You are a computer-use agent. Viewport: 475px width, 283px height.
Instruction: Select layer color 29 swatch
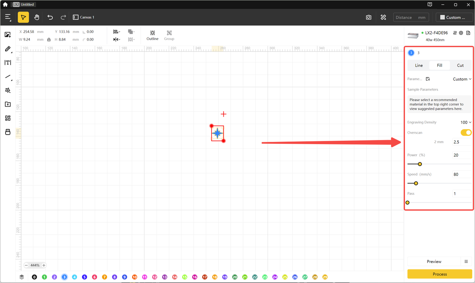click(325, 277)
